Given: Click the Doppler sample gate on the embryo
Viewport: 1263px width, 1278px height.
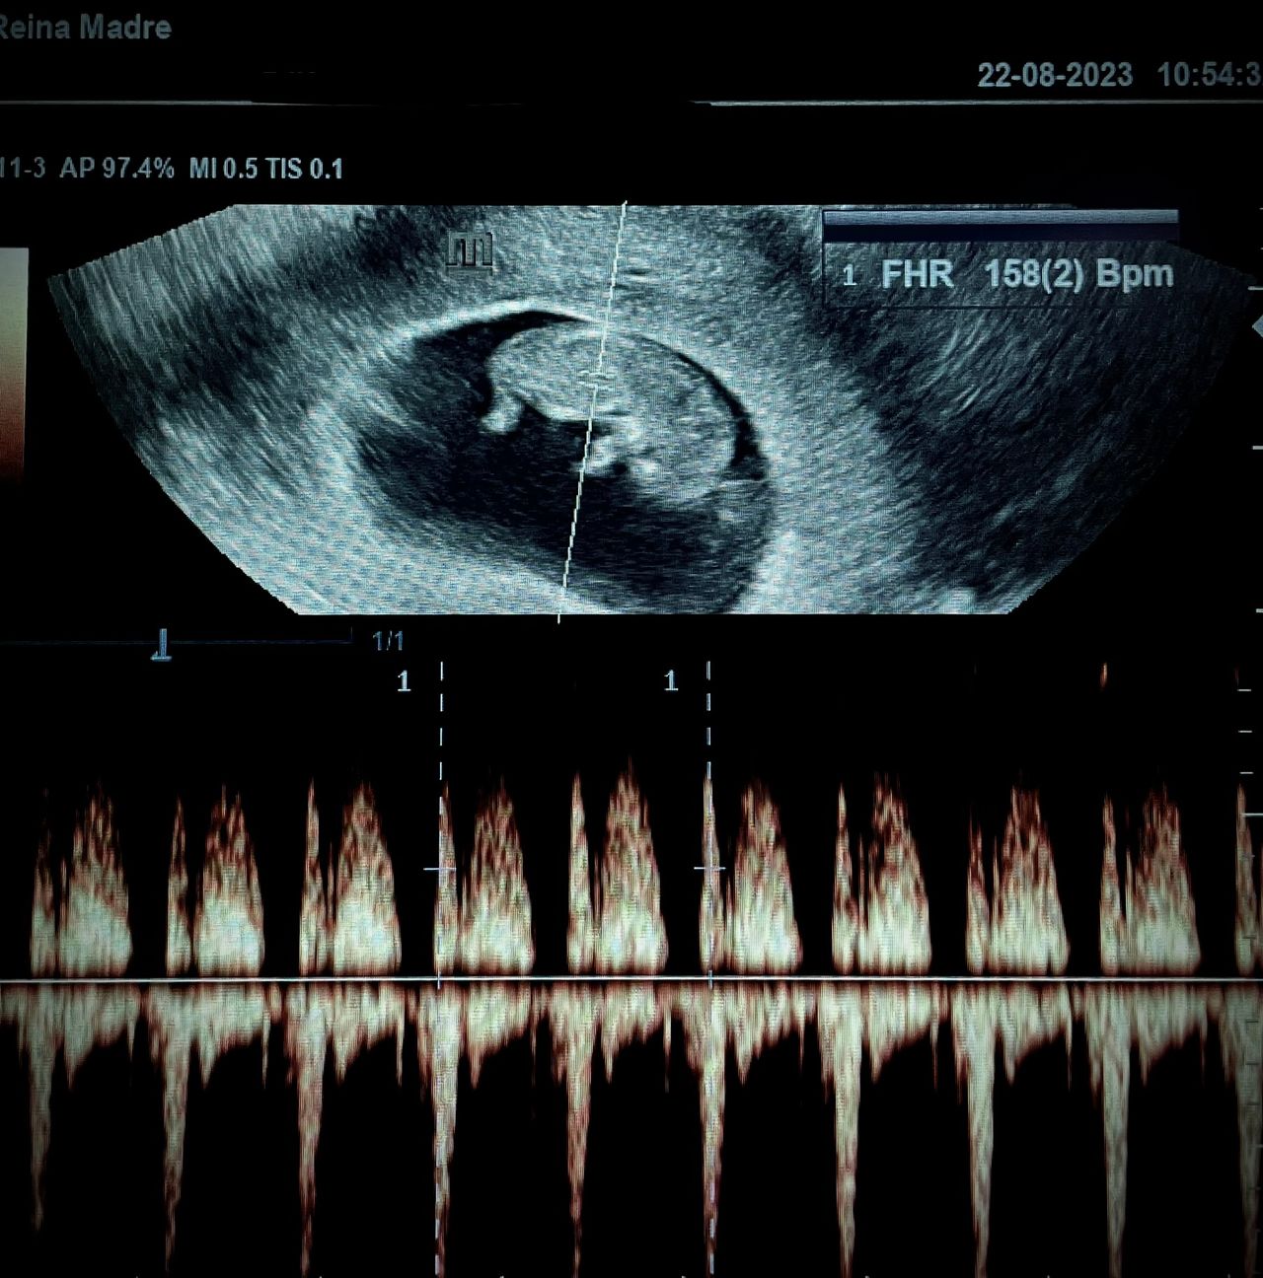Looking at the screenshot, I should point(596,378).
